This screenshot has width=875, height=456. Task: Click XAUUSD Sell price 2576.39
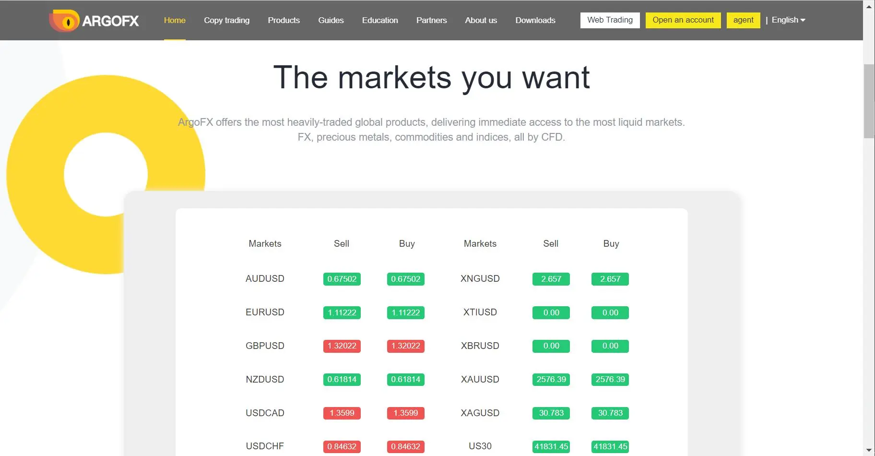(x=551, y=380)
